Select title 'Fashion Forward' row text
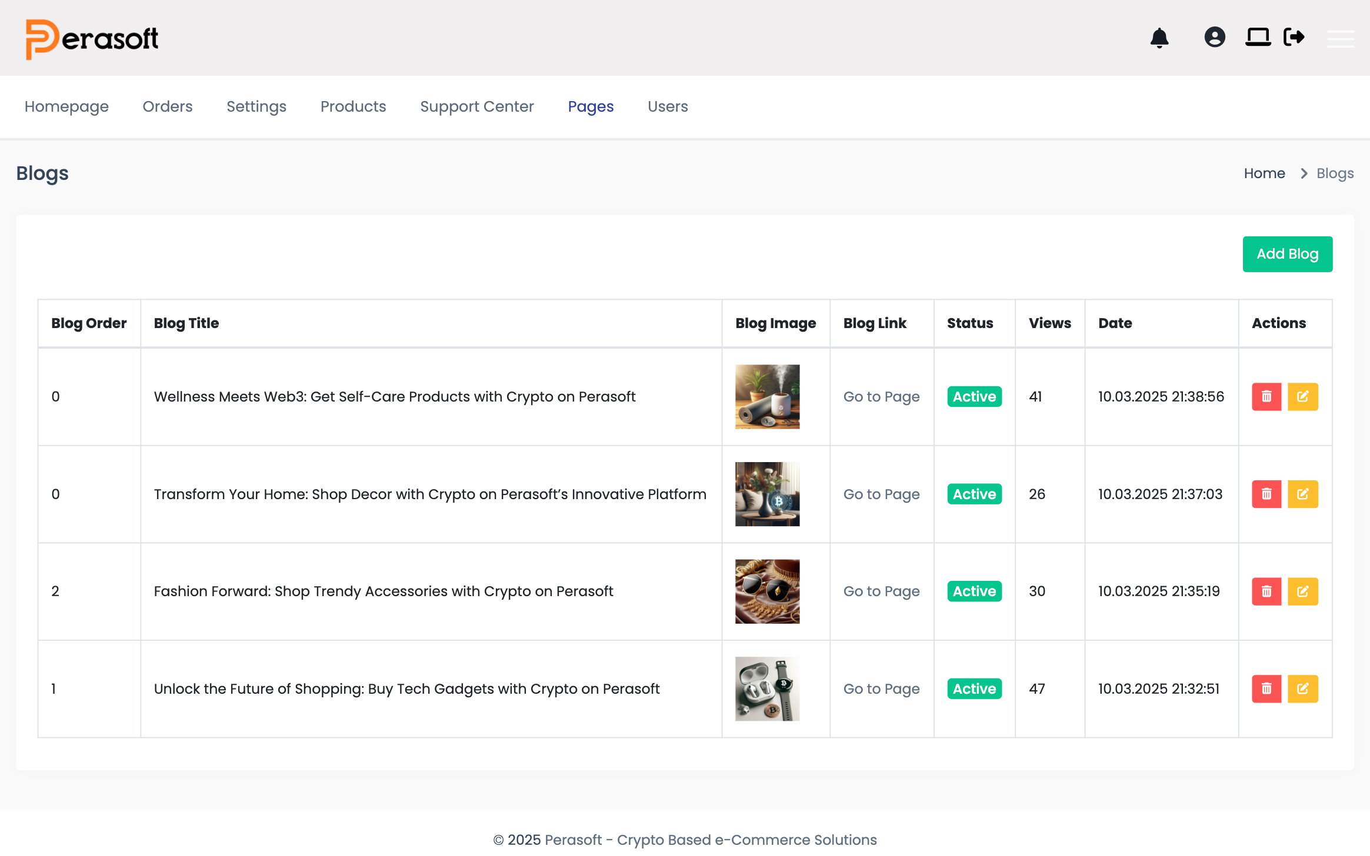This screenshot has width=1370, height=856. coord(384,591)
